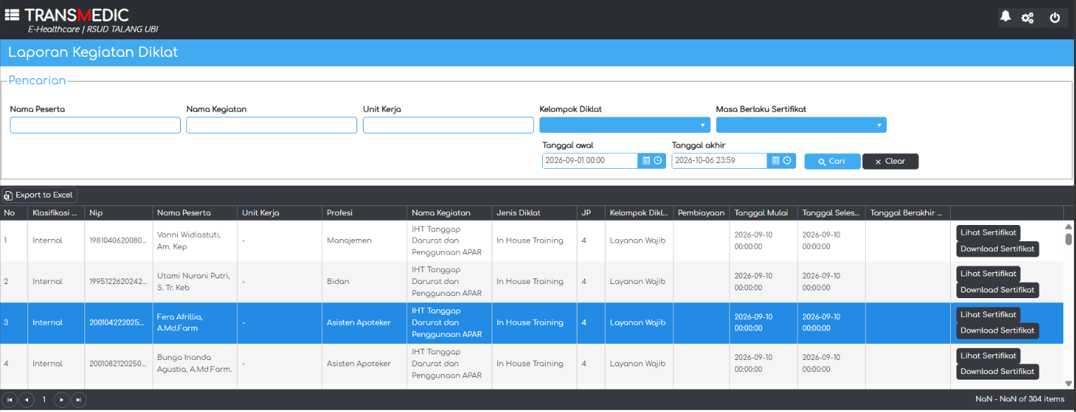Download certificate for Bunga Inanda Agustia
This screenshot has width=1076, height=412.
[997, 371]
